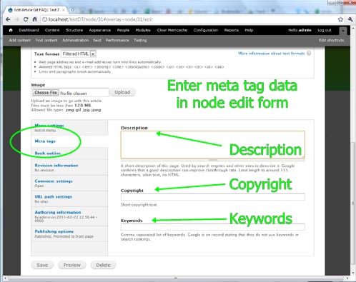Reload the page with refresh icon
This screenshot has width=356, height=282.
[x=26, y=19]
